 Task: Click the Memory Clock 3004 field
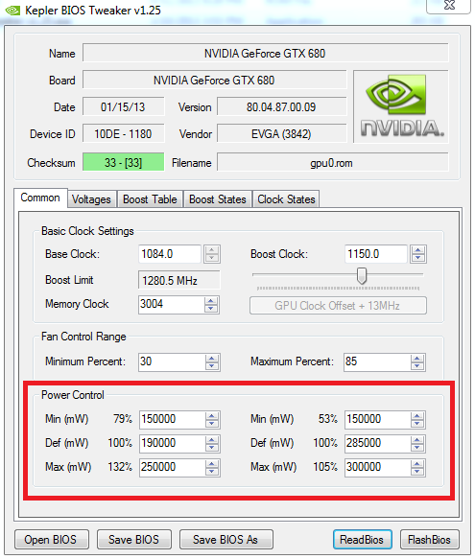pyautogui.click(x=172, y=305)
